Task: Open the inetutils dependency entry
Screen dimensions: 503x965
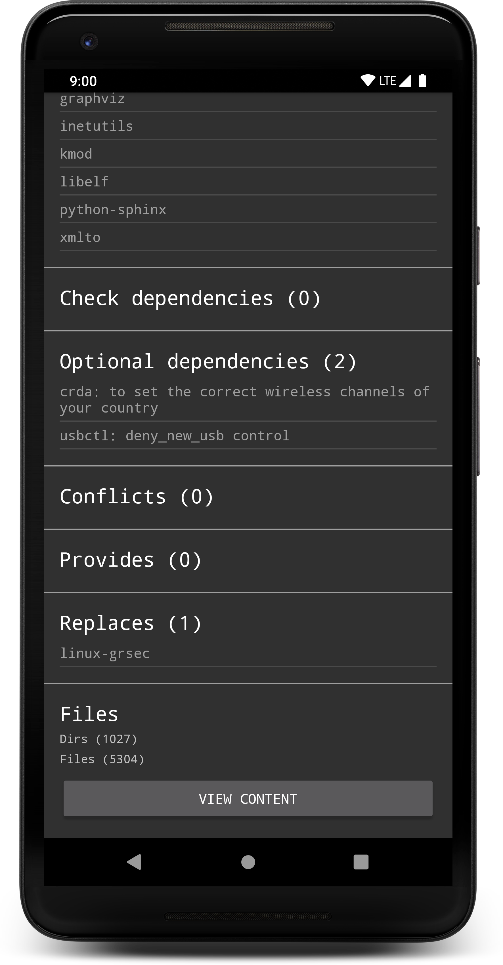Action: click(97, 126)
